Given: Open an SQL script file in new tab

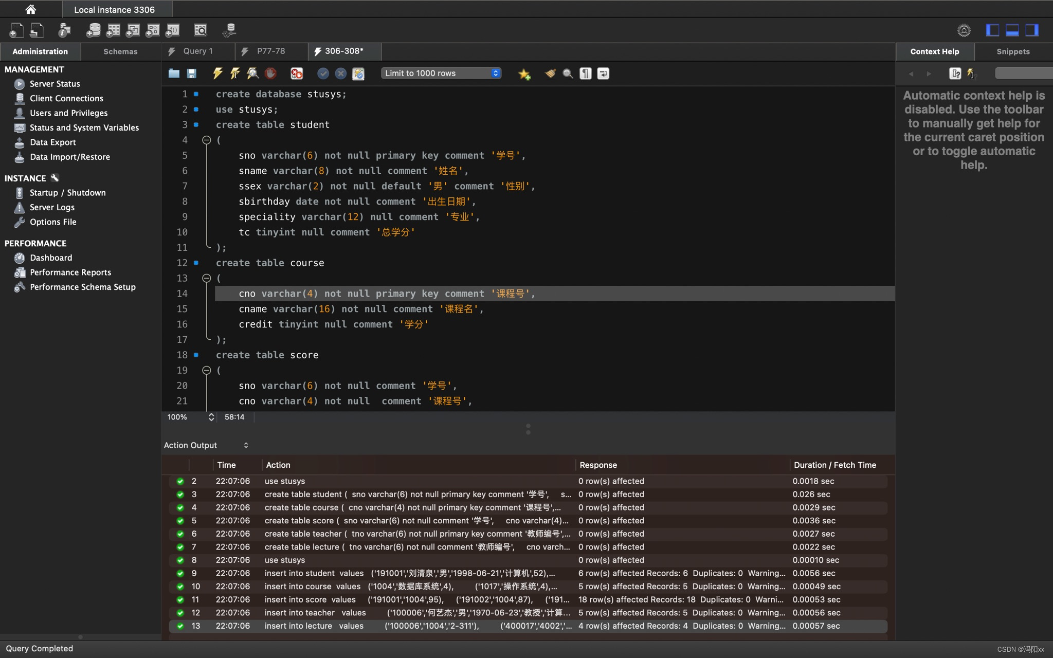Looking at the screenshot, I should [x=37, y=30].
